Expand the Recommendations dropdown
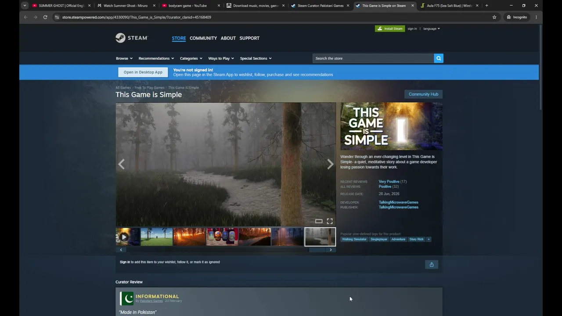The width and height of the screenshot is (562, 316). 156,58
